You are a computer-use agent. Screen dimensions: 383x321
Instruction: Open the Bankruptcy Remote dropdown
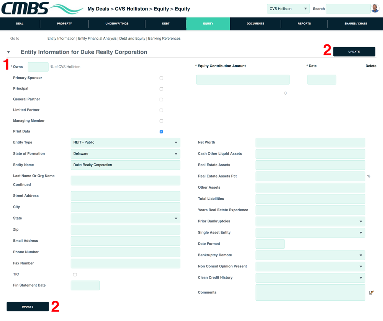(310, 255)
